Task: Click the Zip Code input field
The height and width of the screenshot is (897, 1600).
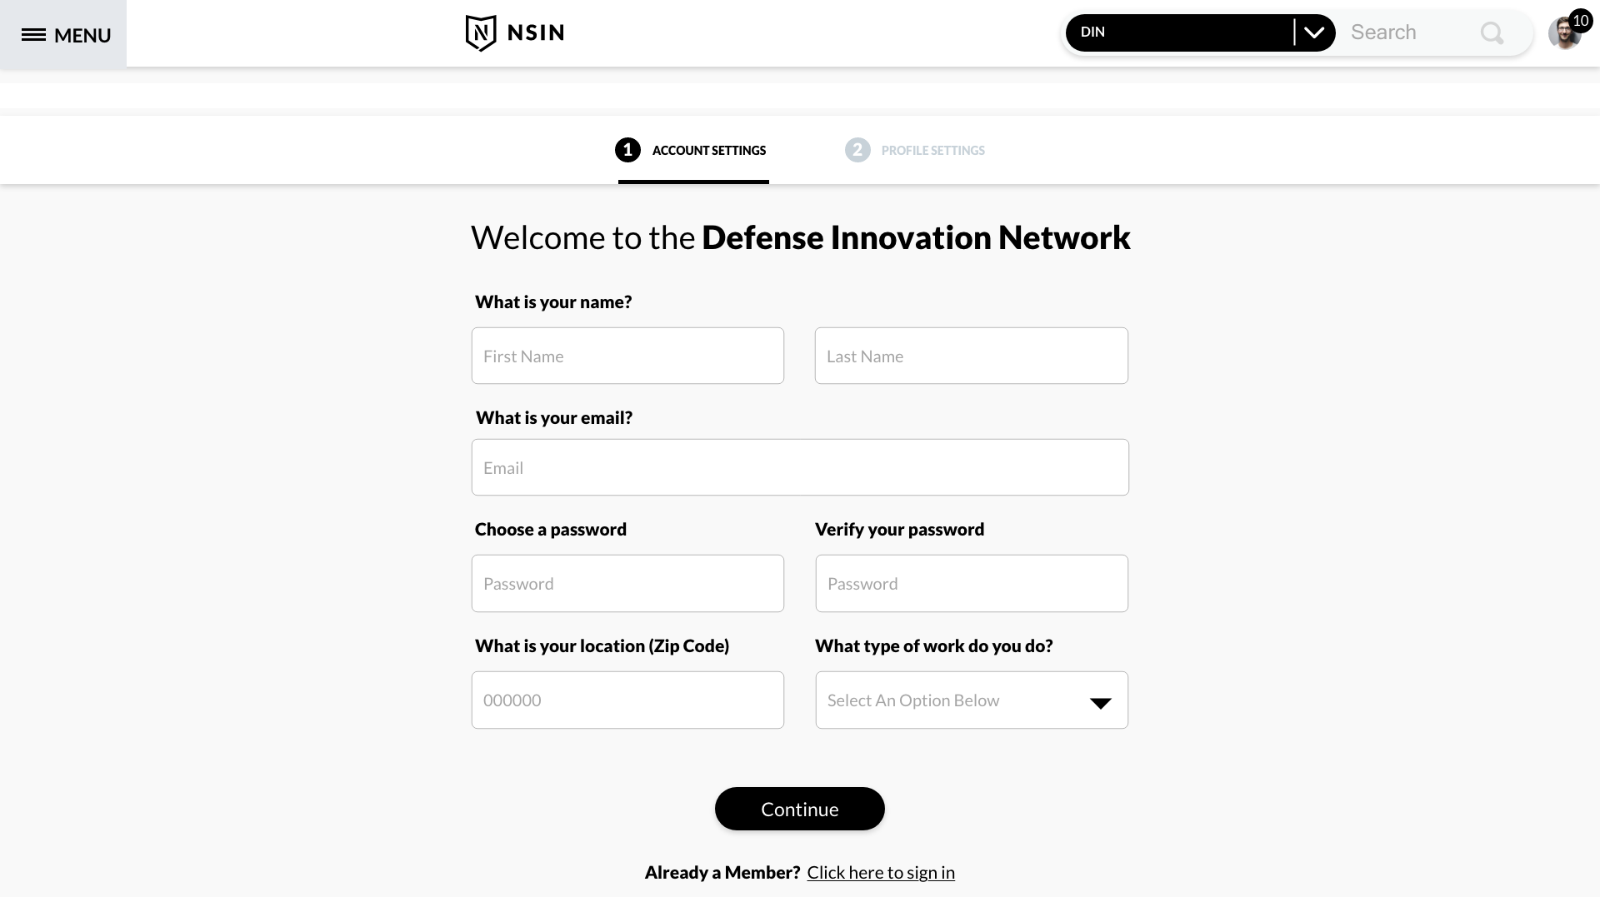Action: 627,700
